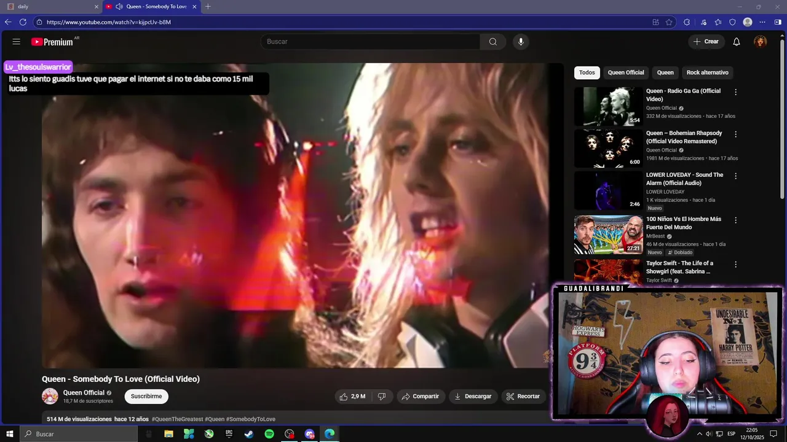Select the Todos filter chip
787x442 pixels.
pyautogui.click(x=587, y=72)
